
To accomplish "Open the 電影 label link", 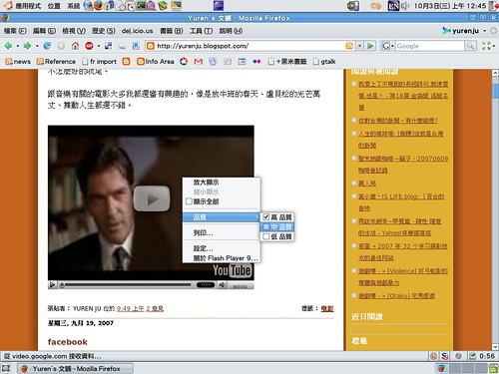I will point(327,308).
